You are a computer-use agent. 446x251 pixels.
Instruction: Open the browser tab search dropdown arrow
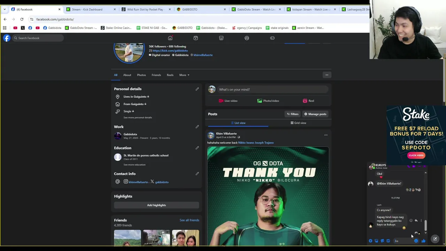tap(4, 9)
